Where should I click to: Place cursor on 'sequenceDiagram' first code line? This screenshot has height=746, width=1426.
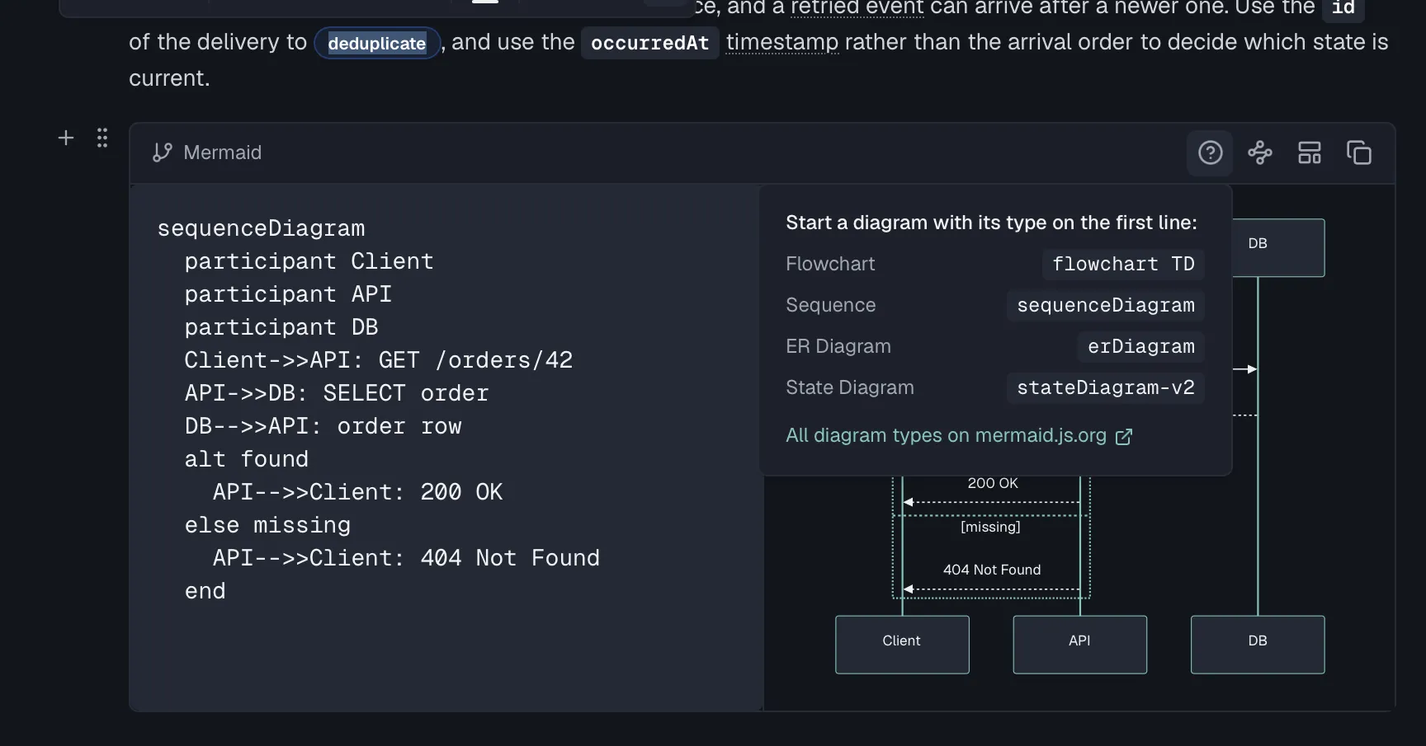[x=261, y=228]
